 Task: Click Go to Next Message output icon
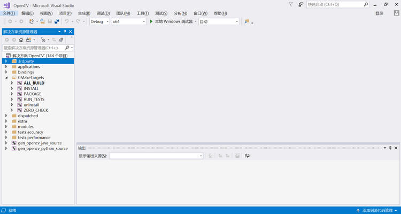tap(227, 156)
